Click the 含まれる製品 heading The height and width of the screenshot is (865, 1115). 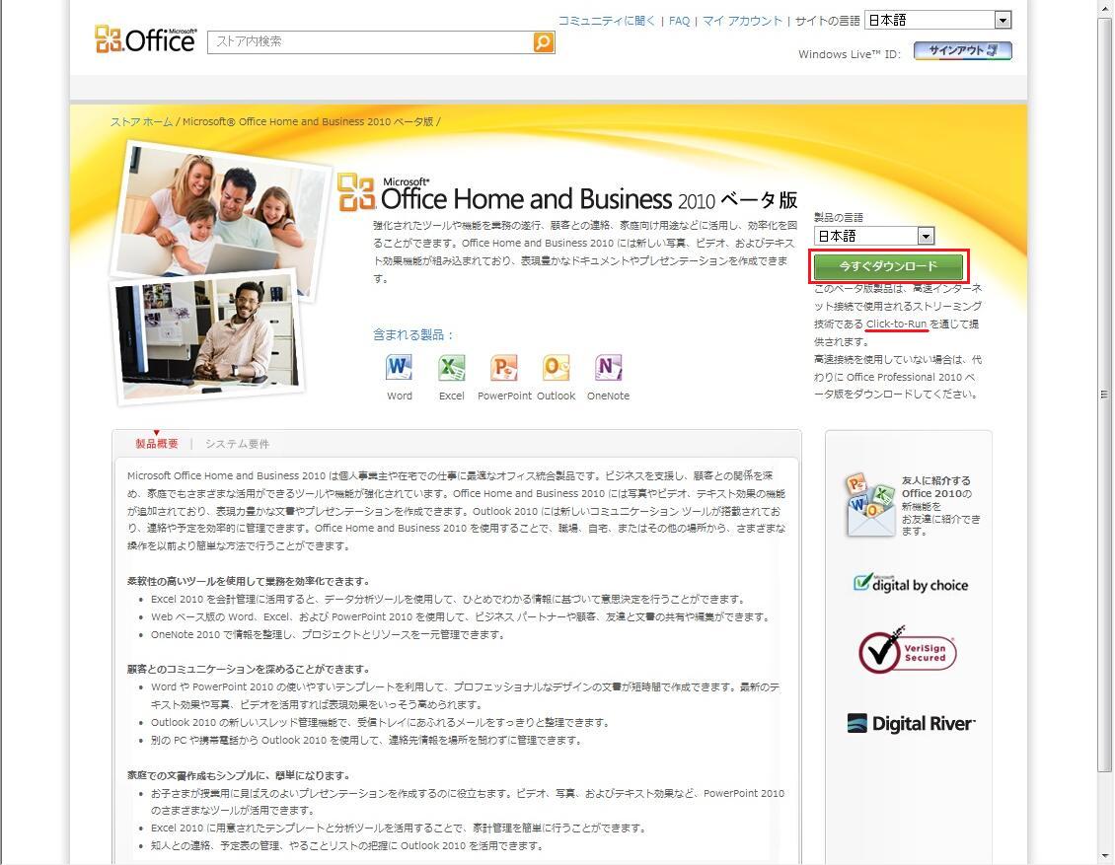coord(413,334)
